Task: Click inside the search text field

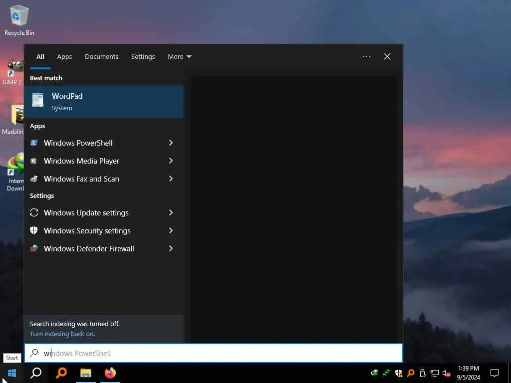Action: point(214,353)
